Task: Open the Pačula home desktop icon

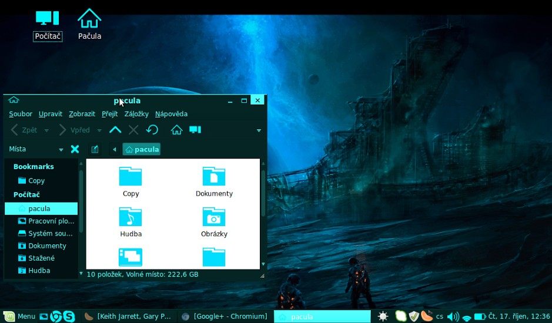Action: [x=89, y=24]
